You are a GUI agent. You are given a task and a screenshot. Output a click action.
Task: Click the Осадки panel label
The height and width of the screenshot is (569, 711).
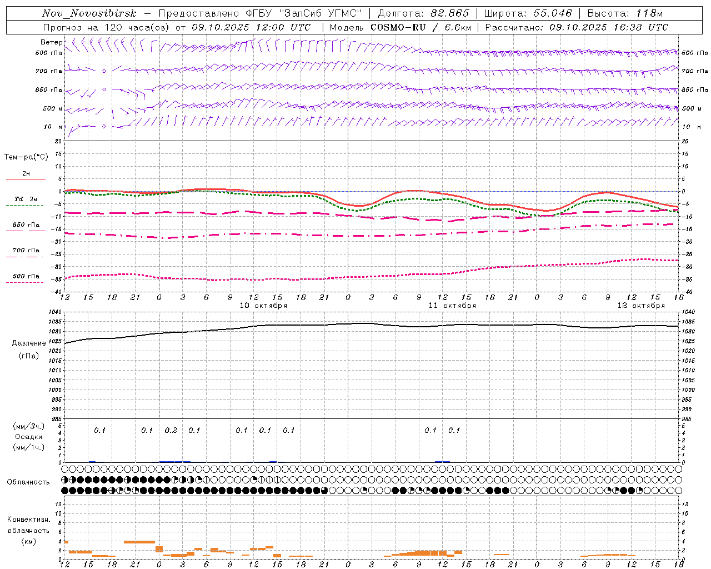pyautogui.click(x=29, y=437)
